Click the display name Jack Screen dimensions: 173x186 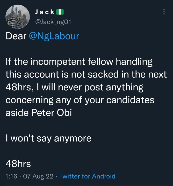point(45,12)
